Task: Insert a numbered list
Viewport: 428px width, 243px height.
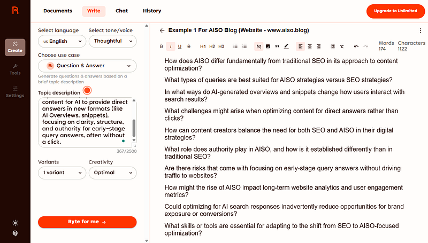Action: (244, 46)
